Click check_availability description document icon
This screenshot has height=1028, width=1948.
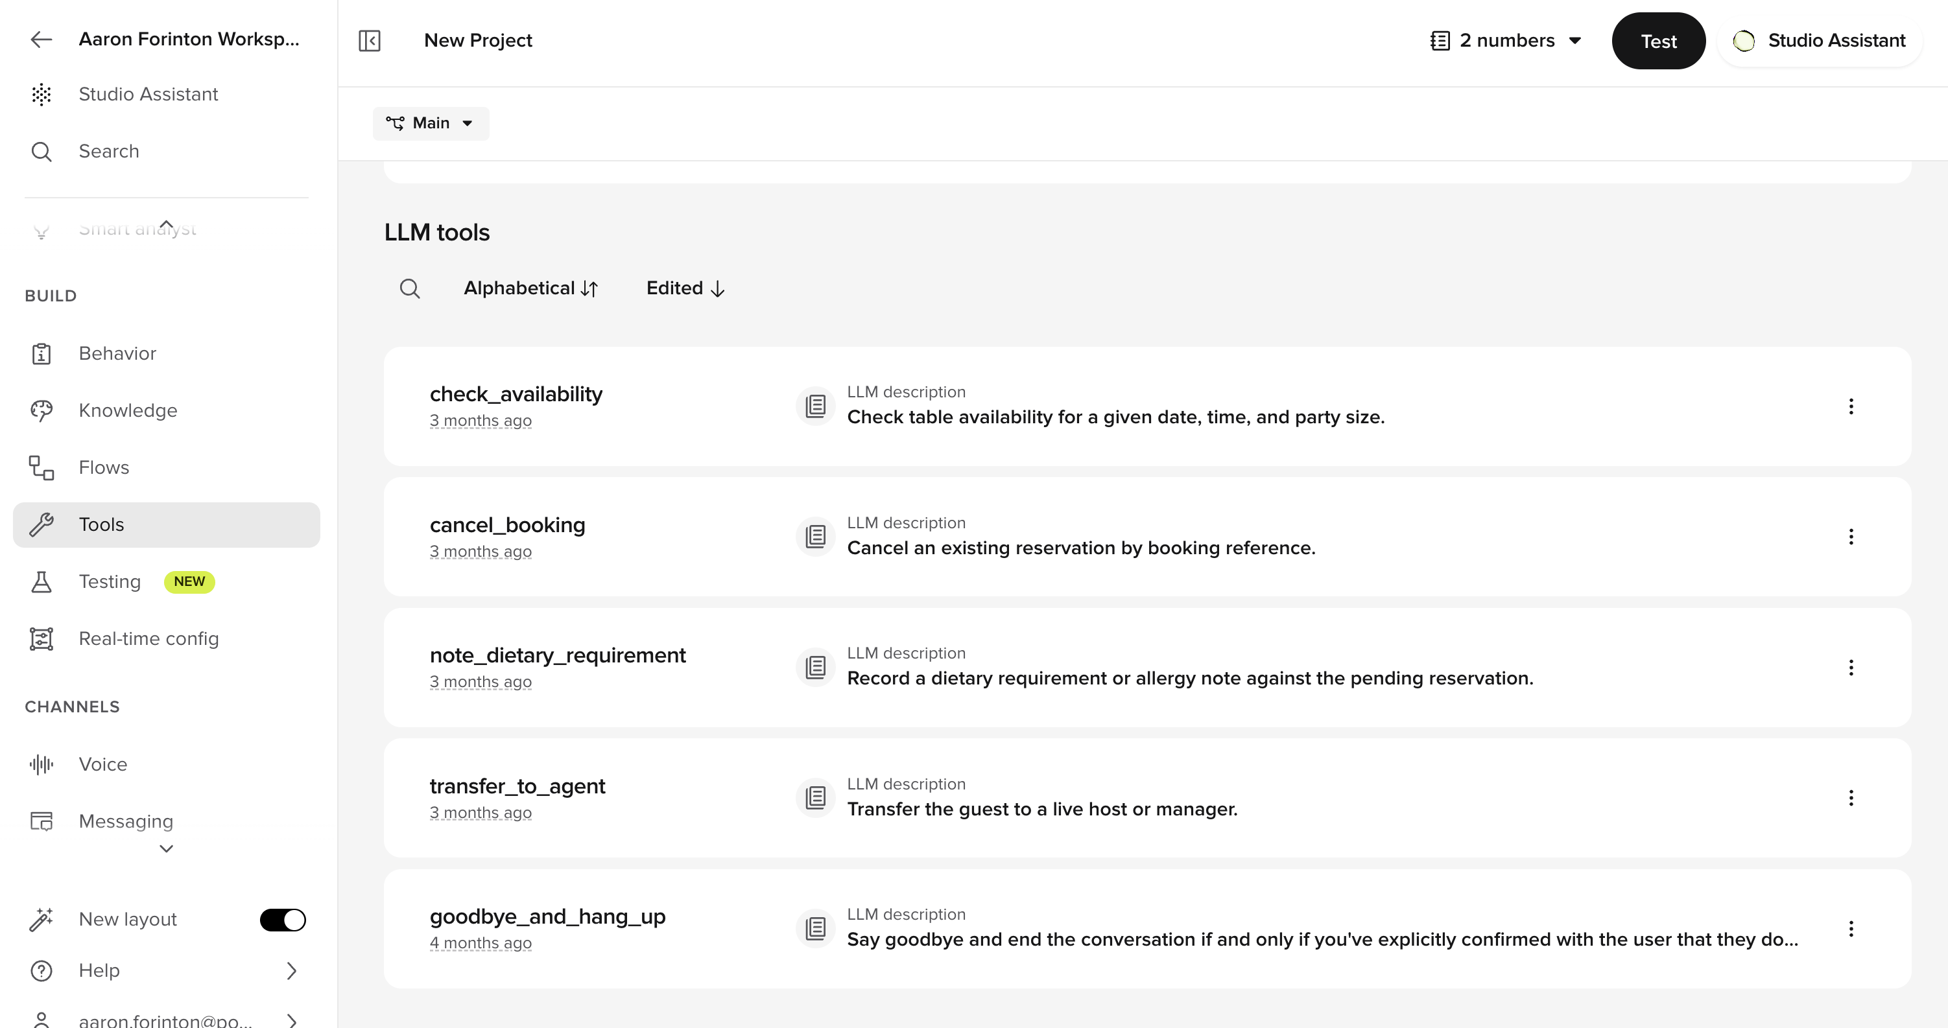[815, 406]
